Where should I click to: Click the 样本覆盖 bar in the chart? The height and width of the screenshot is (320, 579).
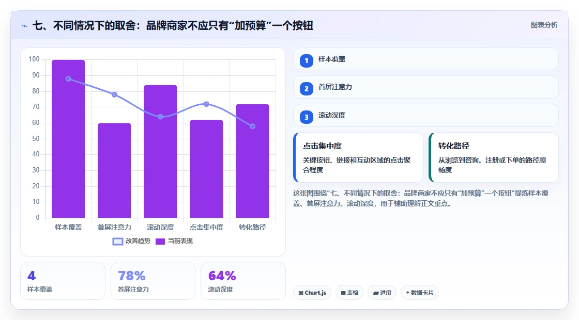[x=68, y=139]
